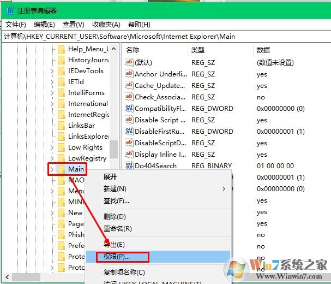Viewport: 331px width, 284px height.
Task: Expand the LowRegistry tree node
Action: pos(52,158)
